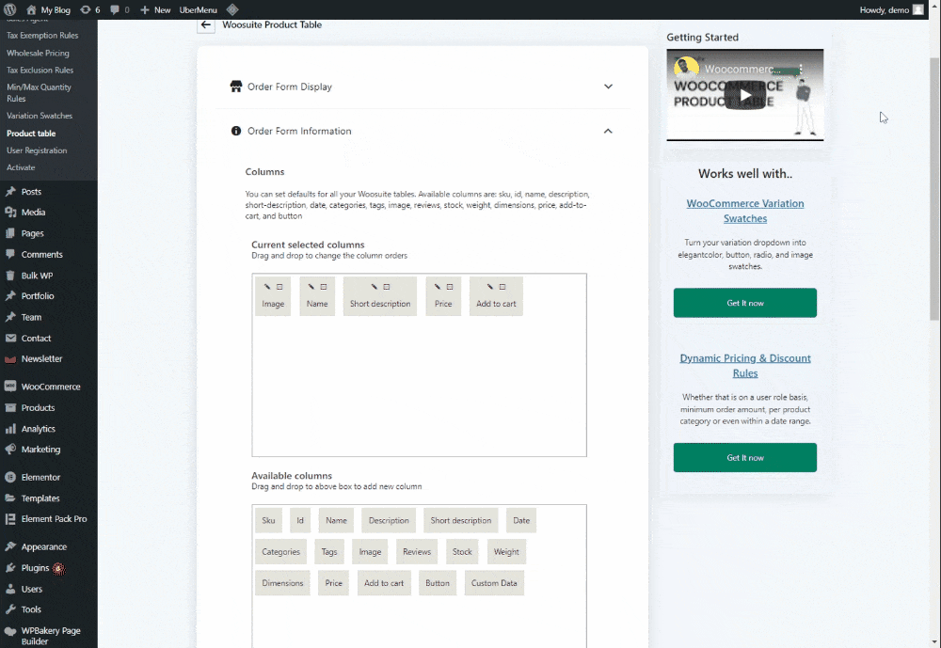Click the diamond icon next to UberMenu

point(232,9)
